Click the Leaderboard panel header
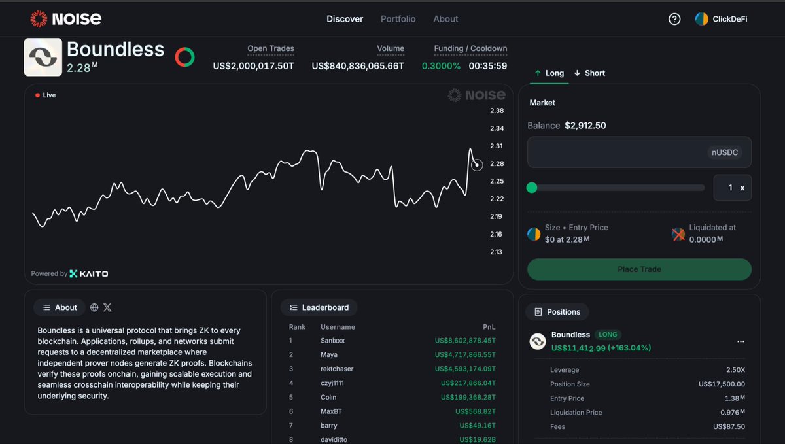Image resolution: width=785 pixels, height=444 pixels. pos(319,307)
